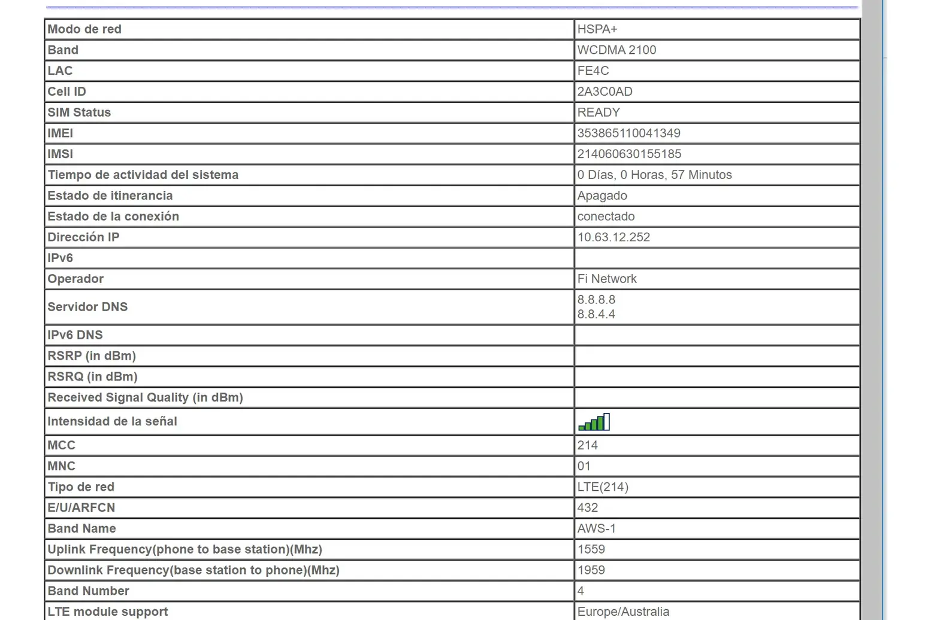Select the DNS server 8.8.8.8
Screen dimensions: 931x620
point(596,300)
